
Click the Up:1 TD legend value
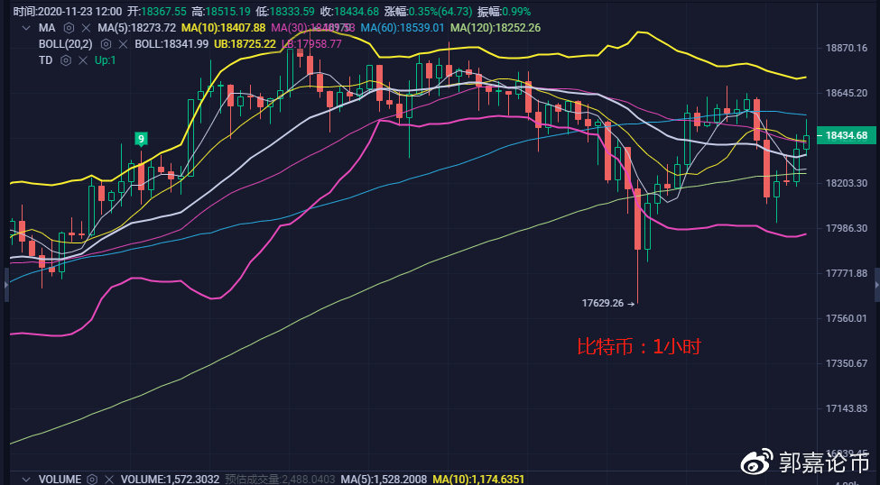(x=105, y=60)
